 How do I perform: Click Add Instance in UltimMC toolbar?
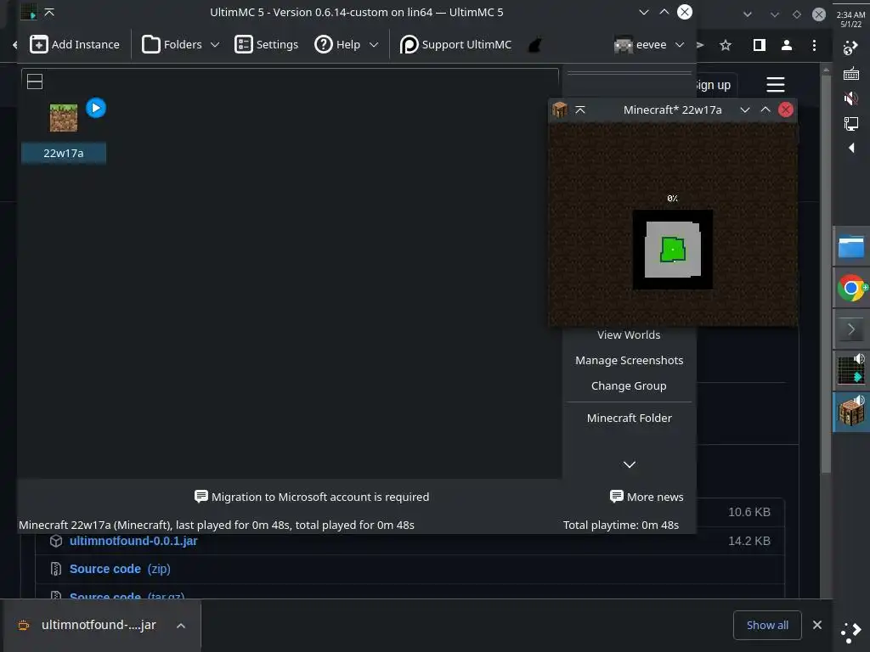[75, 44]
